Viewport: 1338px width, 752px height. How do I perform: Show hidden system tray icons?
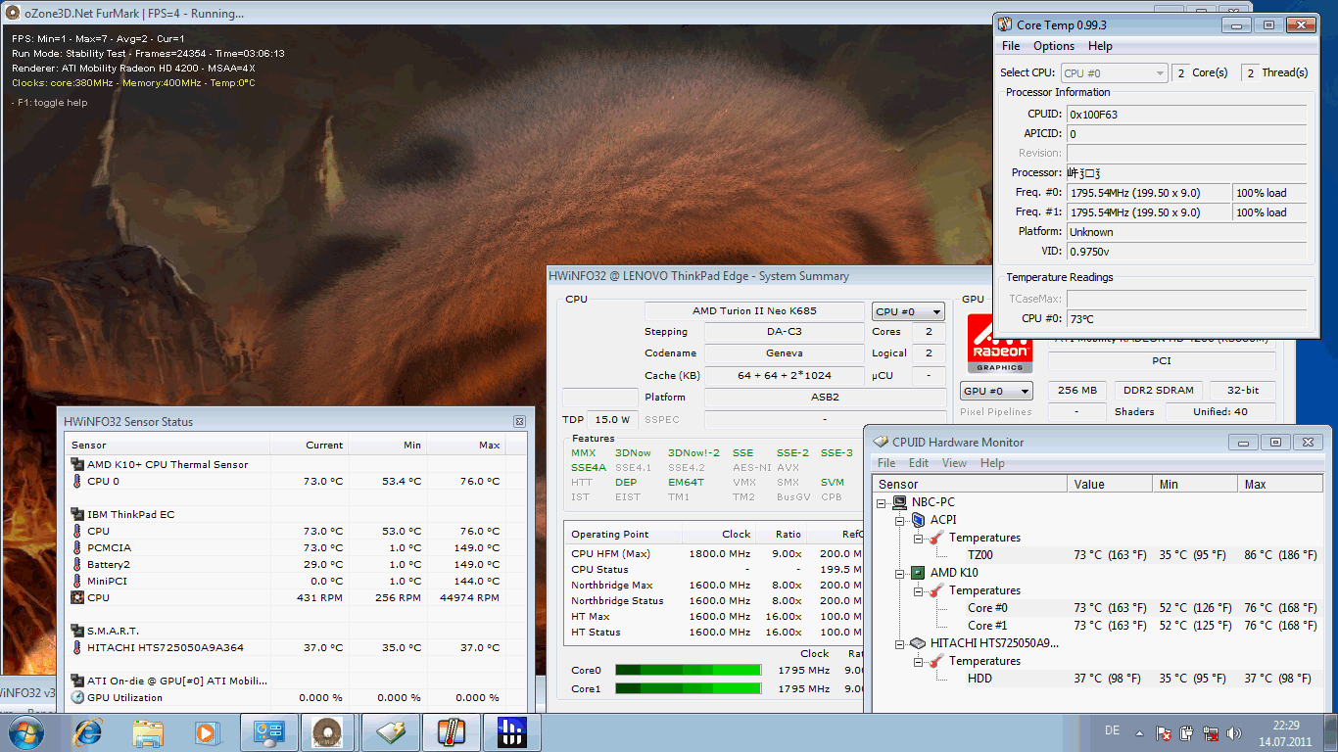[x=1139, y=732]
